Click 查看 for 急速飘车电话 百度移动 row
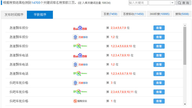Image resolution: width=192 pixels, height=108 pixels. coord(159,65)
